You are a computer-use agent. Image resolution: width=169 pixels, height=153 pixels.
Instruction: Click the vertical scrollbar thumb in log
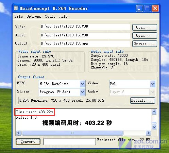click(154, 123)
